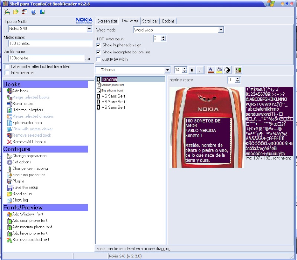Viewport: 297px width, 260px height.
Task: Click the Rename text icon
Action: click(9, 104)
